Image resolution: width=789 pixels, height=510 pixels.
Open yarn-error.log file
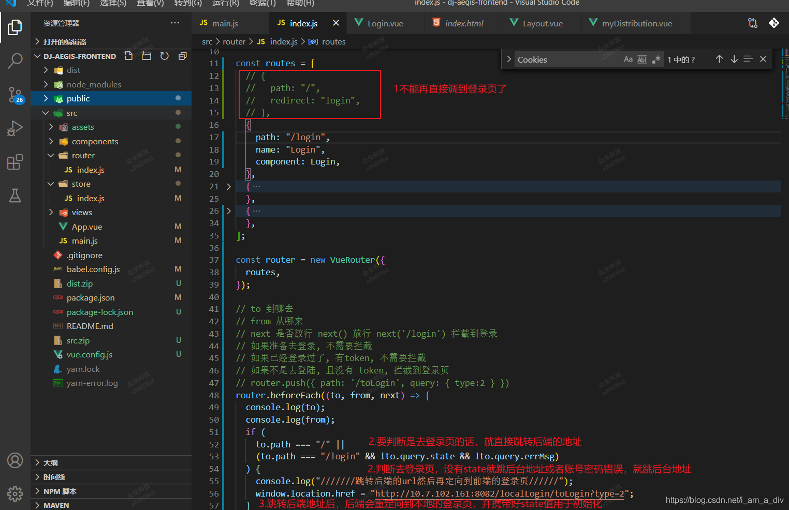[111, 383]
